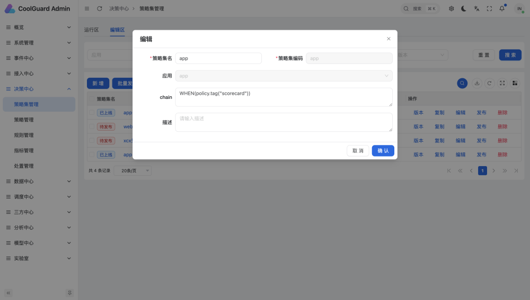Click into the 描述 textarea
This screenshot has height=300, width=530.
coord(284,122)
